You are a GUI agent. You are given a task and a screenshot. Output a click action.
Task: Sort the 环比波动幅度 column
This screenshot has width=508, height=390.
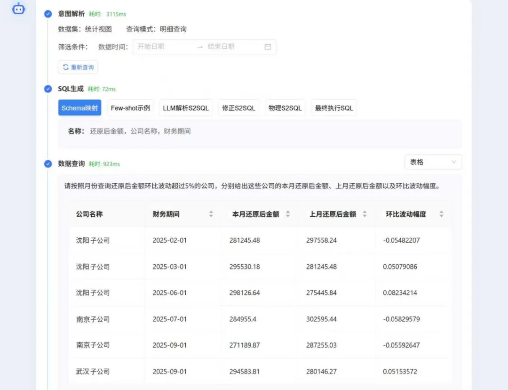(x=441, y=214)
